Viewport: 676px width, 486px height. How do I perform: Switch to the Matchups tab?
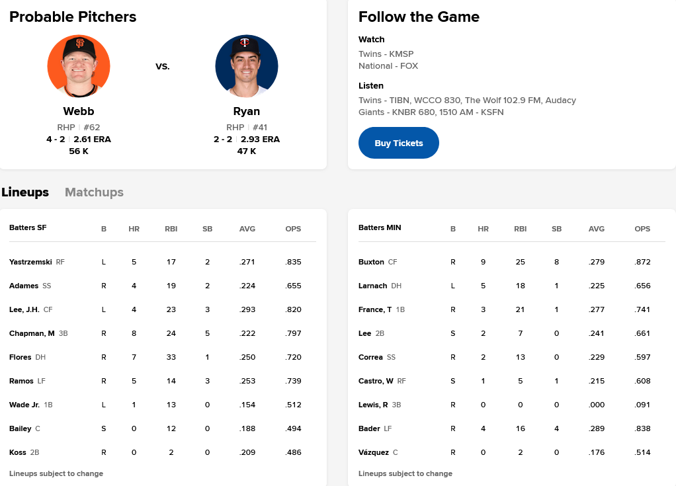click(x=94, y=192)
